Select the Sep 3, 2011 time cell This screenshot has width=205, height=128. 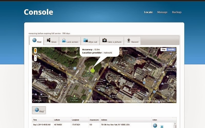tap(42, 125)
